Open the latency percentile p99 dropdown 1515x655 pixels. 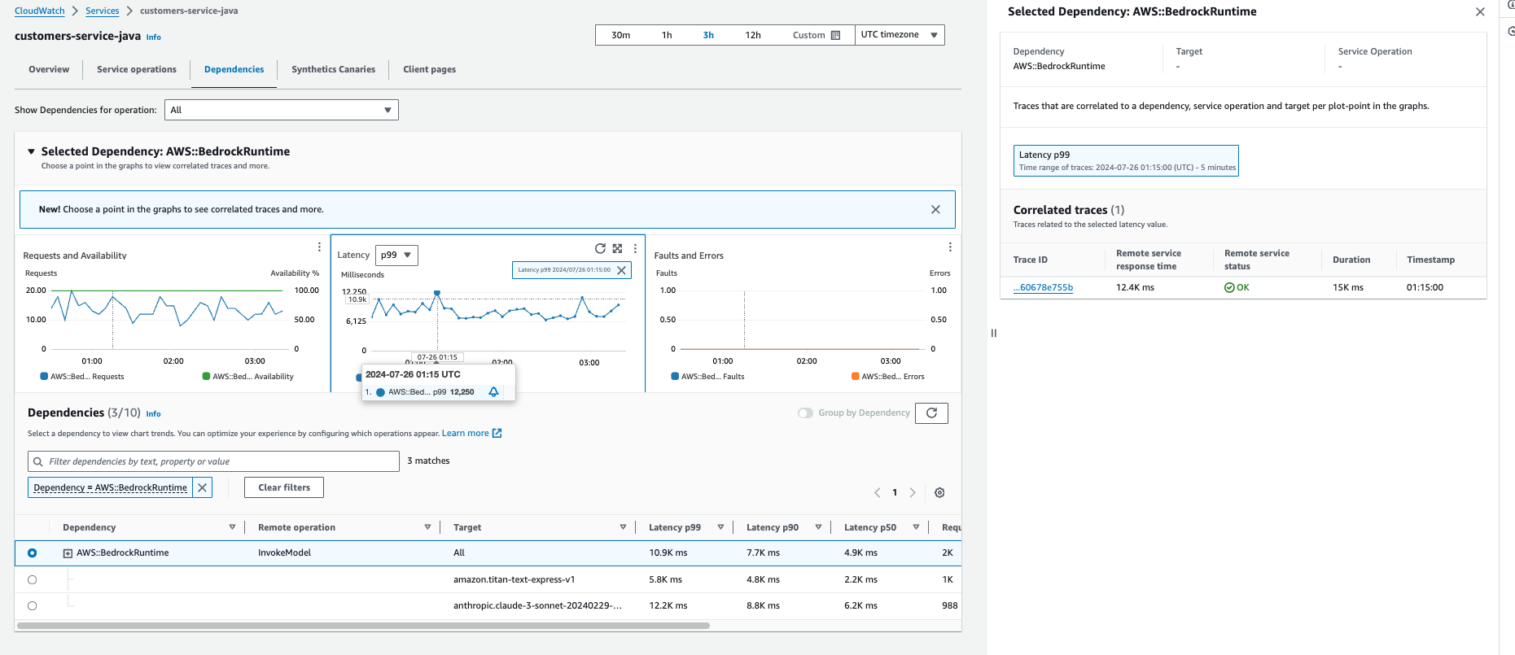pos(396,255)
